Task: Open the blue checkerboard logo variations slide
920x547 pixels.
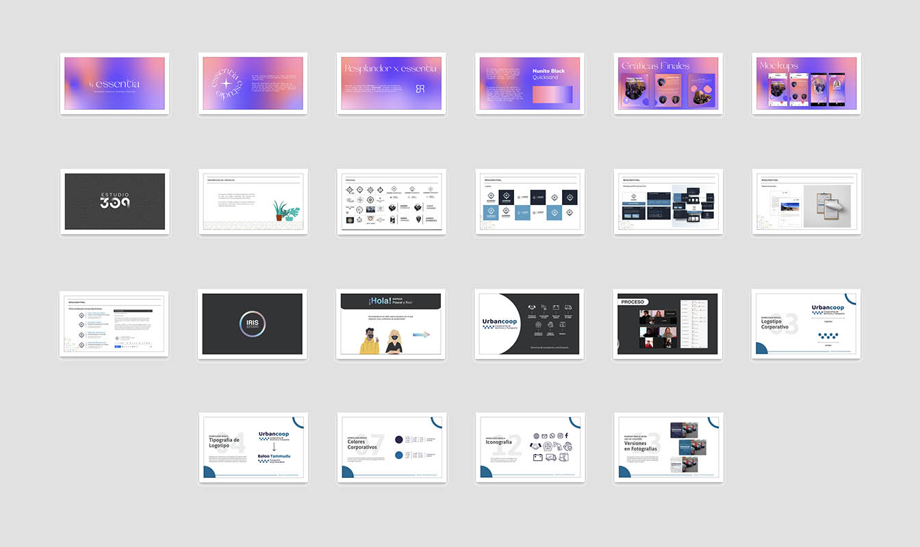Action: click(x=529, y=202)
